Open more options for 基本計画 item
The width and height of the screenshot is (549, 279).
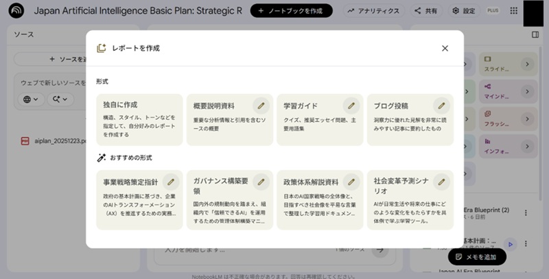point(526,243)
